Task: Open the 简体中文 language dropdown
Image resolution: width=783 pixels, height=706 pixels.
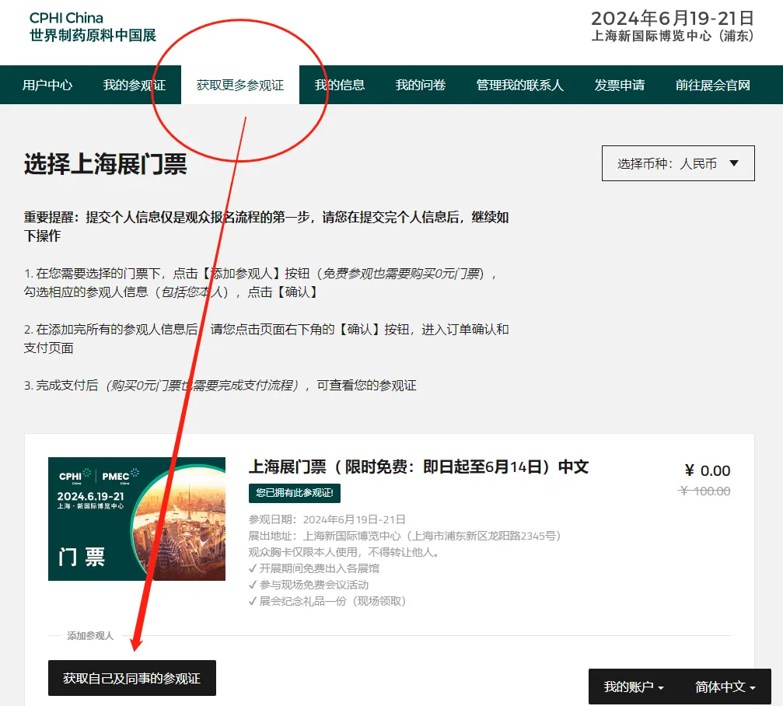Action: tap(725, 687)
